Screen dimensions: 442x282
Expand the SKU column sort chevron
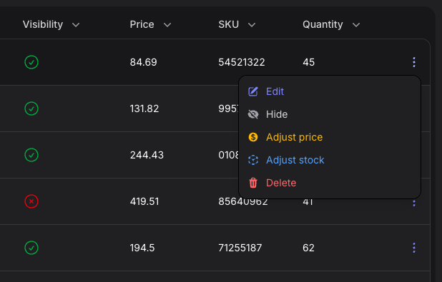(x=252, y=25)
